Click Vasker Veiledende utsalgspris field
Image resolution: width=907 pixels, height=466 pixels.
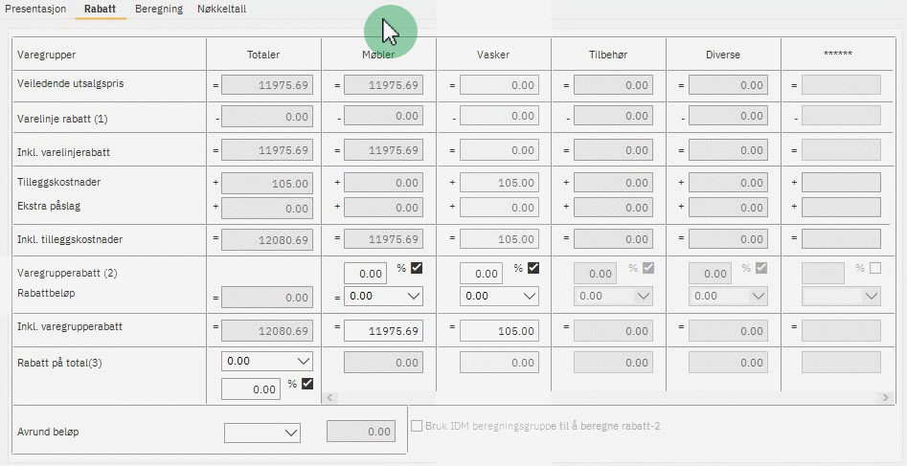499,85
